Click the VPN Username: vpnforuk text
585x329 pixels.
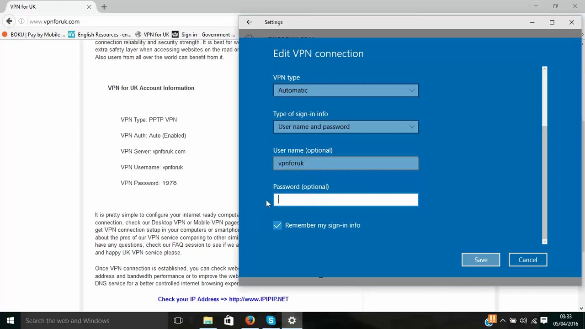(x=152, y=167)
